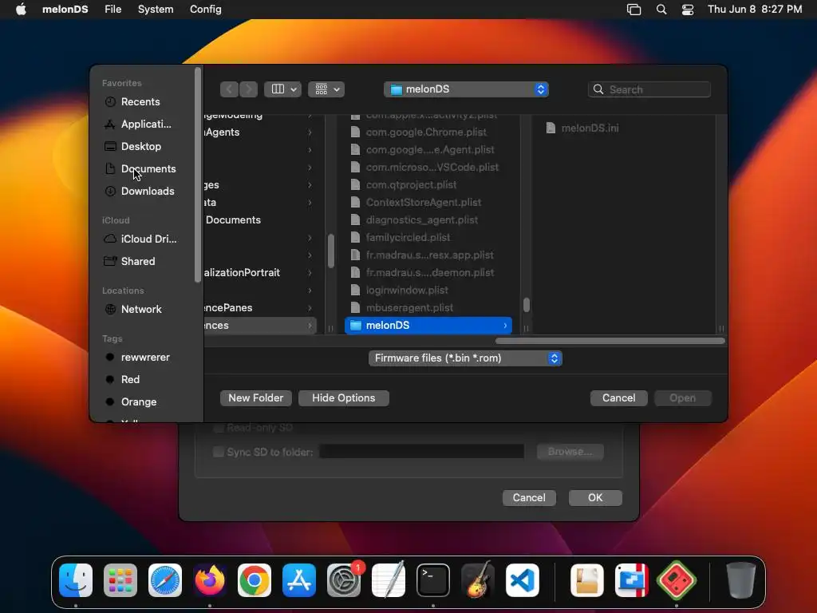The image size is (817, 613).
Task: Expand the selected melonDS folder chevron
Action: coord(505,326)
